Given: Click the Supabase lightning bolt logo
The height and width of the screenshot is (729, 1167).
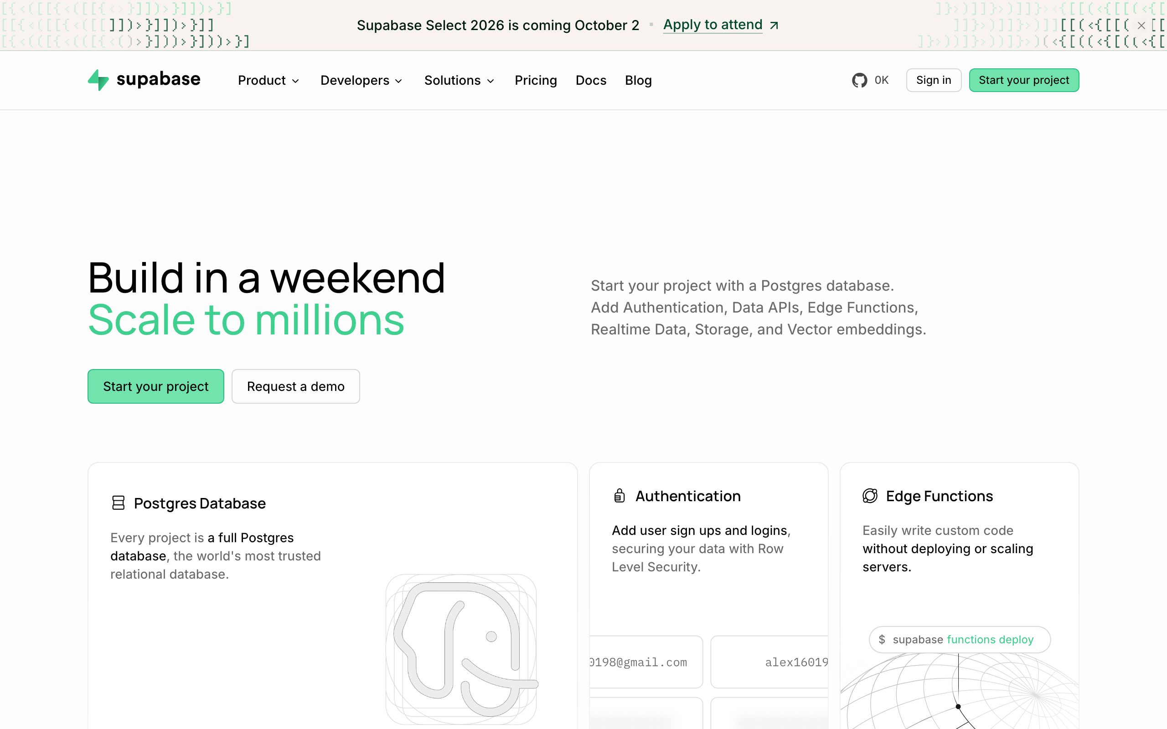Looking at the screenshot, I should click(x=98, y=80).
